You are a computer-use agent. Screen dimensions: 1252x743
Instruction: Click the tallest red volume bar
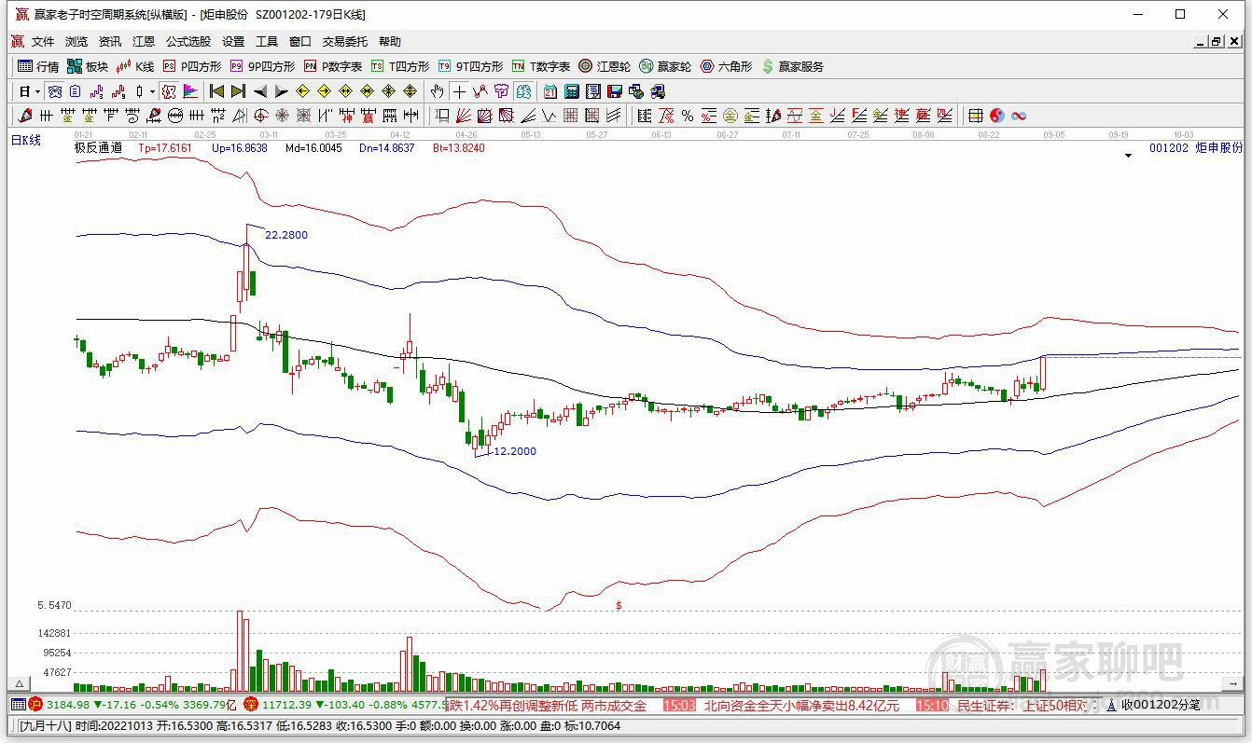(240, 651)
